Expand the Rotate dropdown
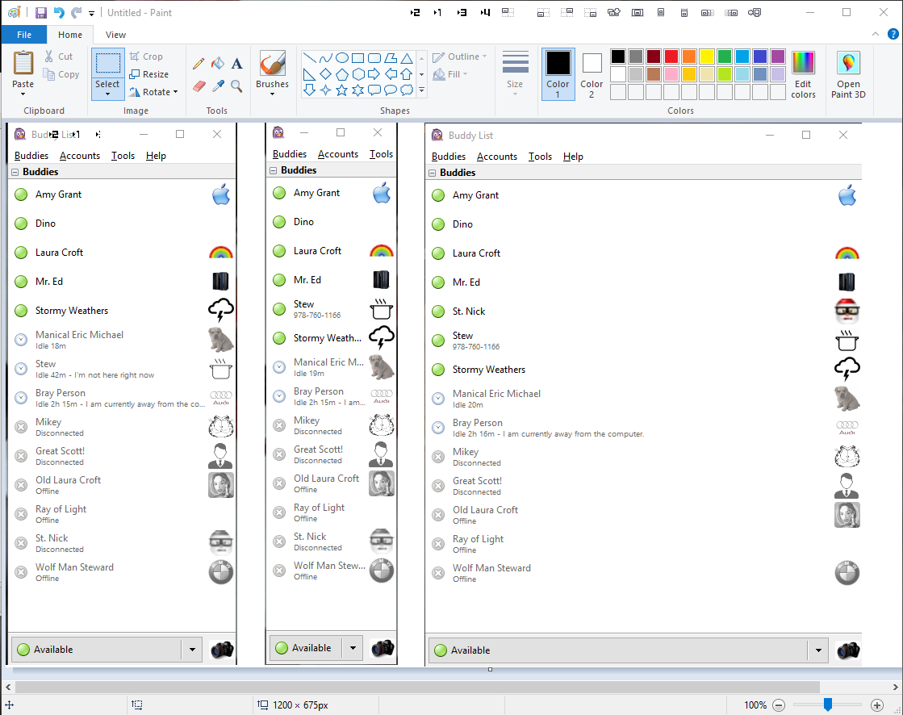This screenshot has height=715, width=903. pyautogui.click(x=175, y=92)
